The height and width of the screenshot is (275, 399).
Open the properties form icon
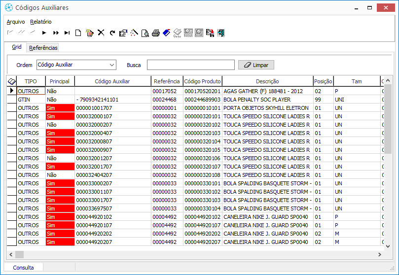(123, 33)
